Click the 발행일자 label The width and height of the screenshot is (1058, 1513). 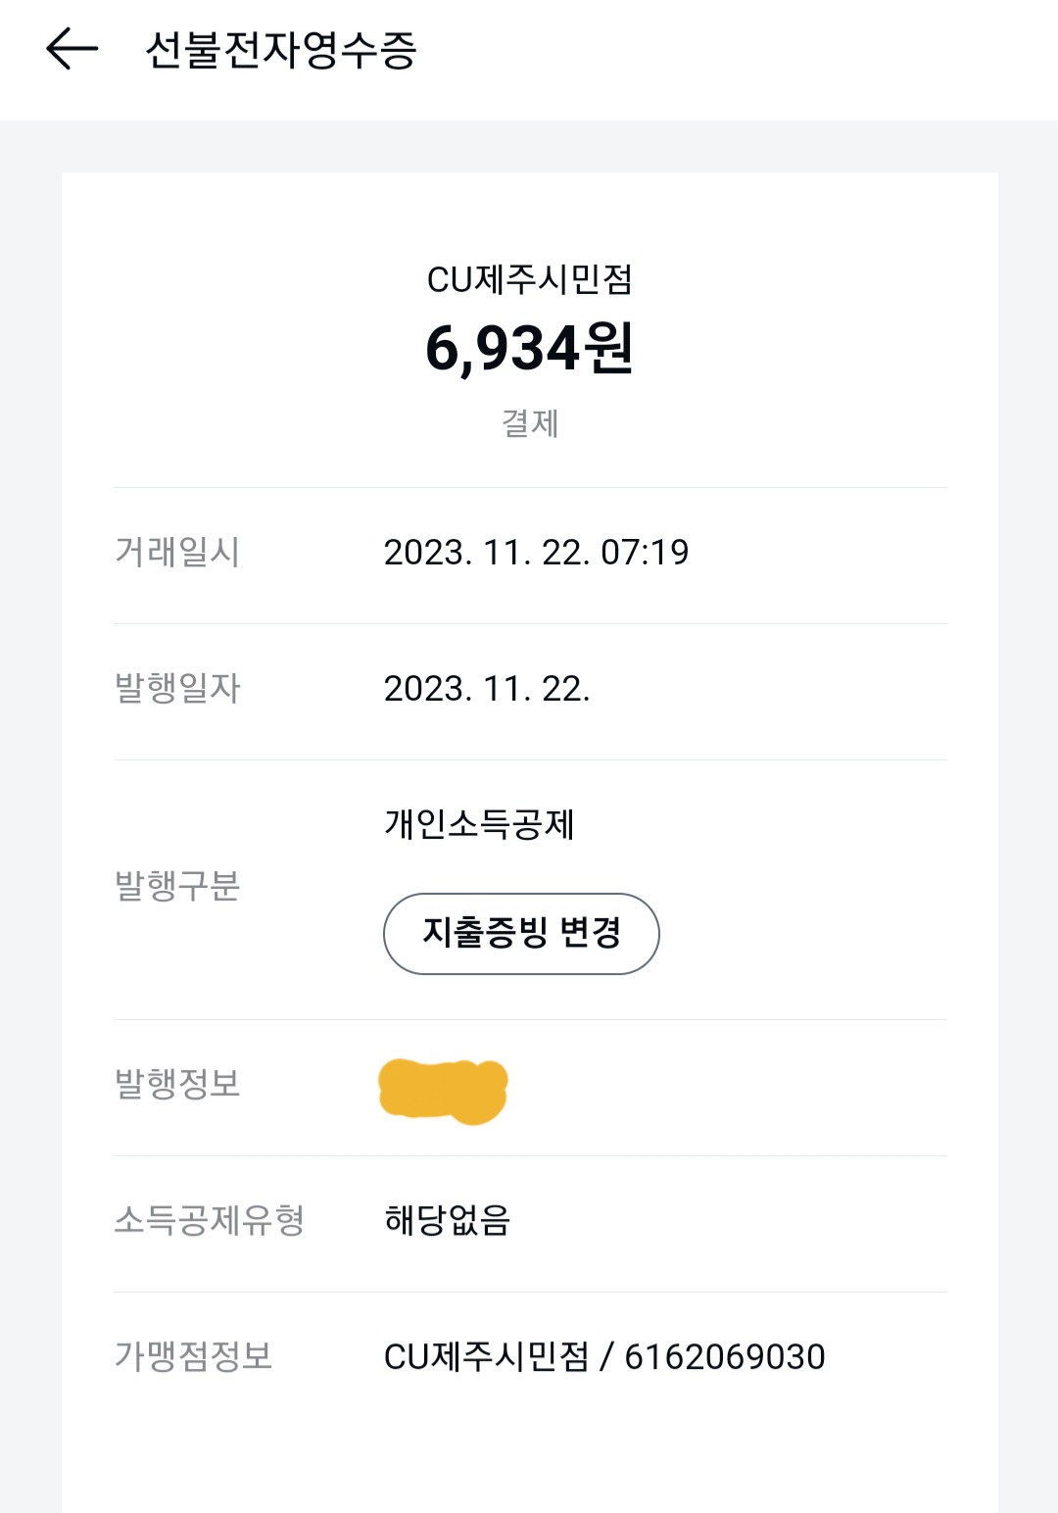click(x=177, y=688)
